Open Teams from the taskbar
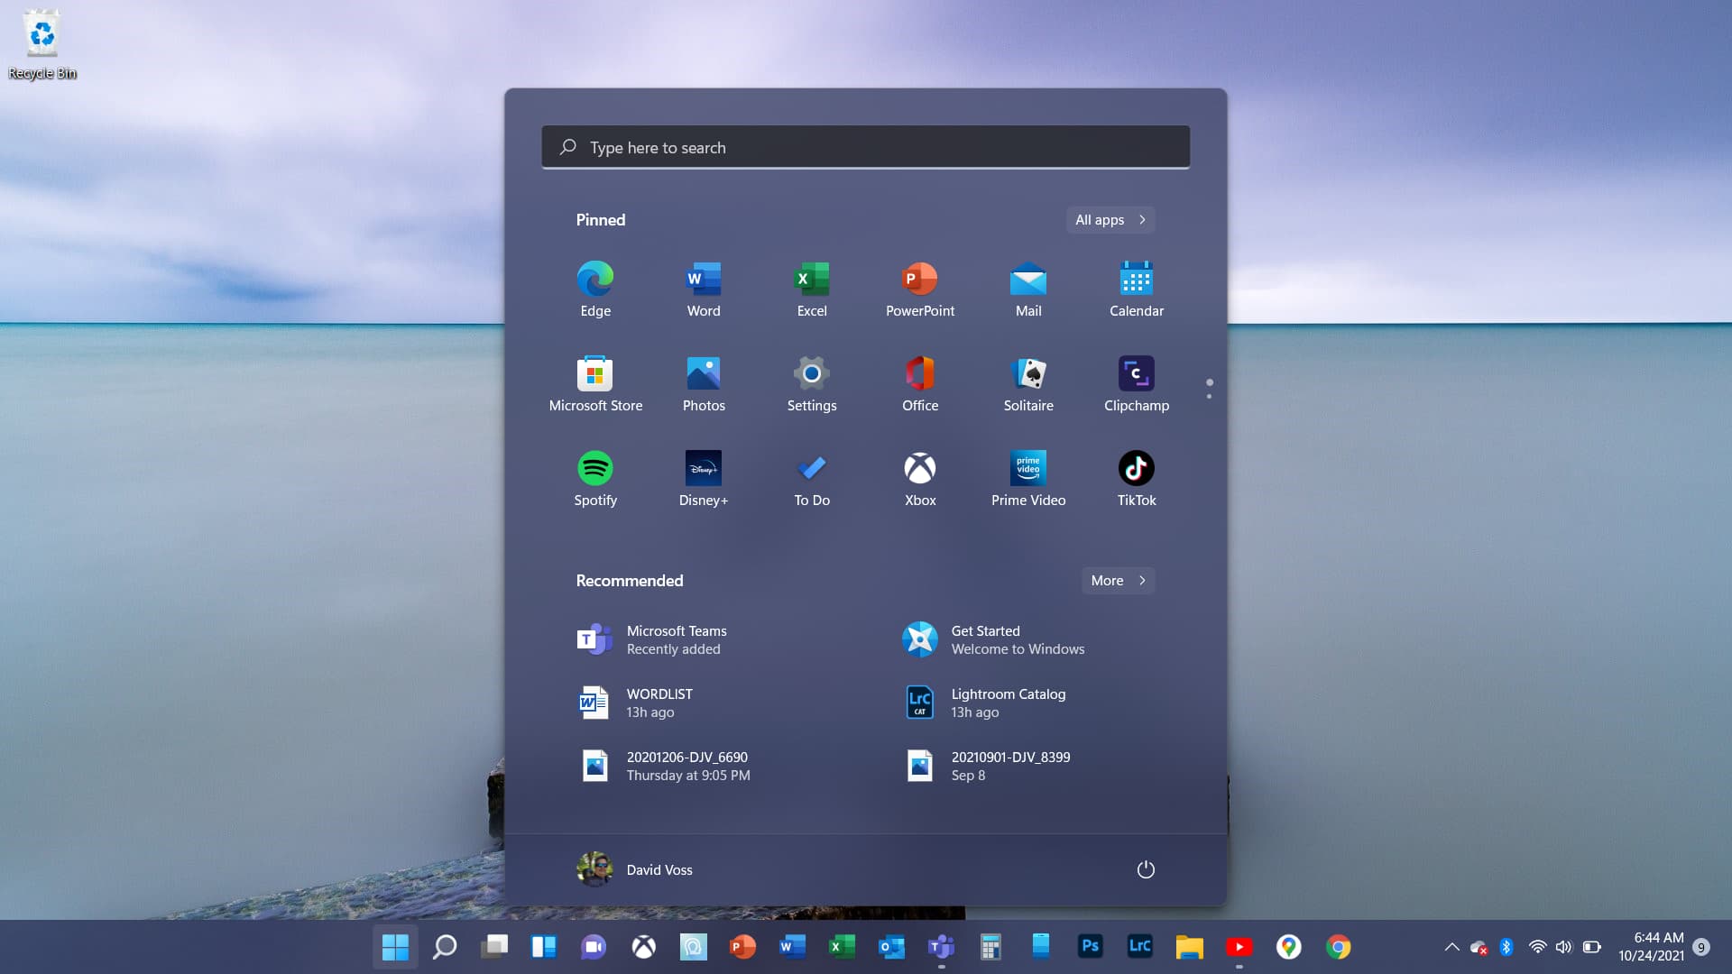 pyautogui.click(x=941, y=947)
